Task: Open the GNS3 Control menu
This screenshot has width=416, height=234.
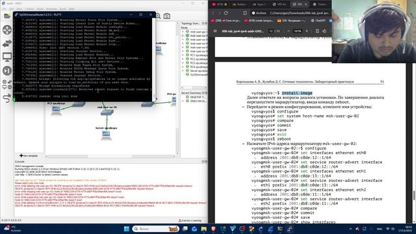Action: point(29,9)
